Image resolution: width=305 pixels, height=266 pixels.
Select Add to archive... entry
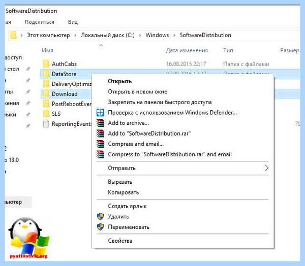pyautogui.click(x=129, y=123)
